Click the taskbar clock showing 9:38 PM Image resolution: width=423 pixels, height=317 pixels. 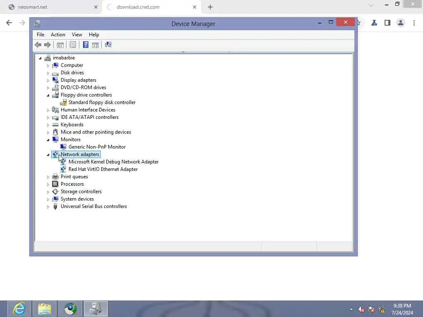coord(402,309)
